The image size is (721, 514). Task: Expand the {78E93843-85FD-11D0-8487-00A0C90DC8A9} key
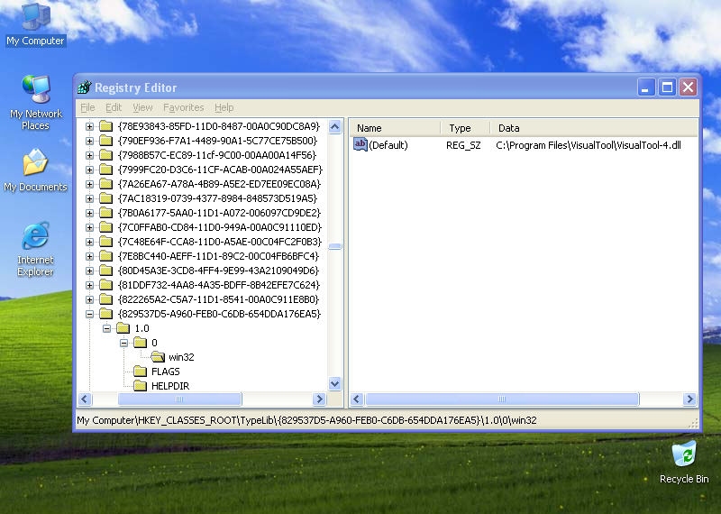click(x=89, y=126)
